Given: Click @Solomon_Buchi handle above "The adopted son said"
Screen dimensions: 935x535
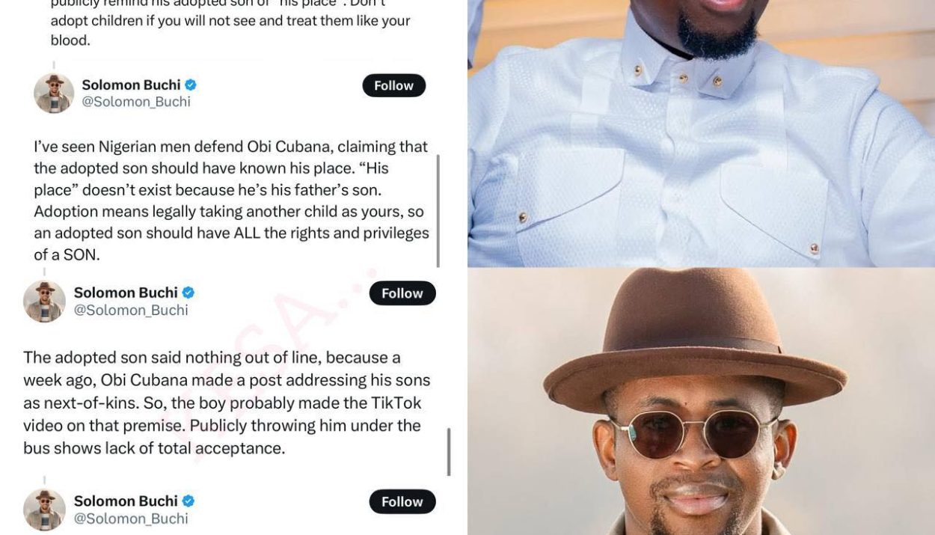Looking at the screenshot, I should (131, 310).
